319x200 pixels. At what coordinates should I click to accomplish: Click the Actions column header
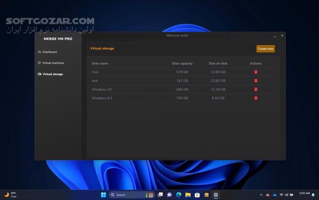[x=256, y=63]
